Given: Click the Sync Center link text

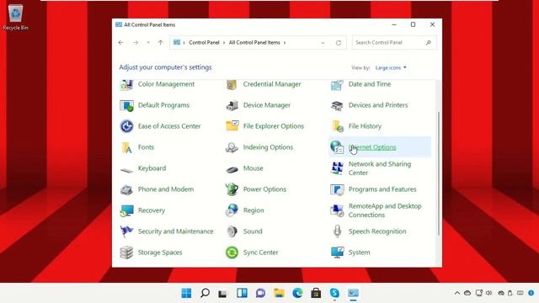Looking at the screenshot, I should pyautogui.click(x=260, y=252).
